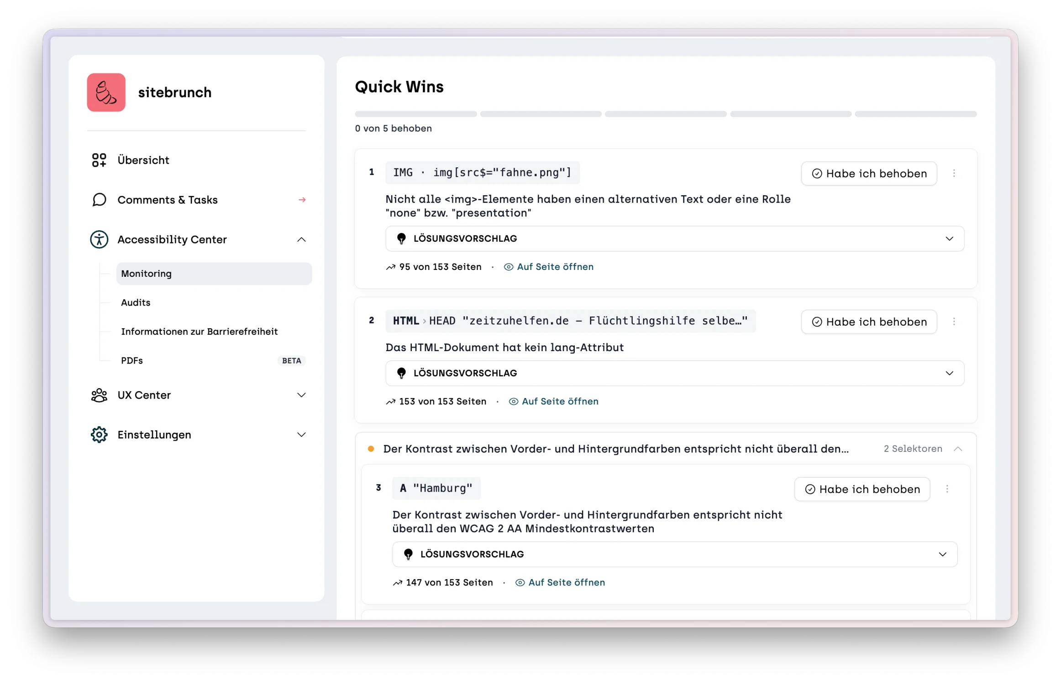Collapse the Accessibility Center section
The width and height of the screenshot is (1061, 684).
pyautogui.click(x=301, y=239)
